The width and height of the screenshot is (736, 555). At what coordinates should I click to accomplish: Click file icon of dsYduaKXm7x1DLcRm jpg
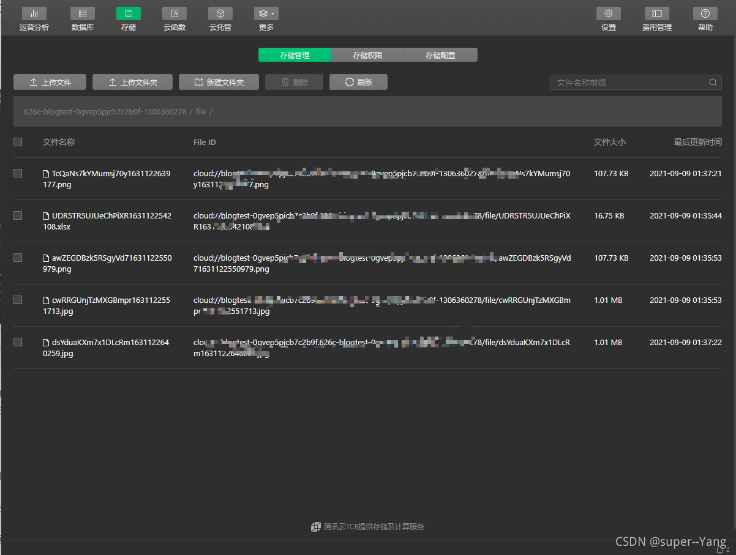pyautogui.click(x=46, y=343)
